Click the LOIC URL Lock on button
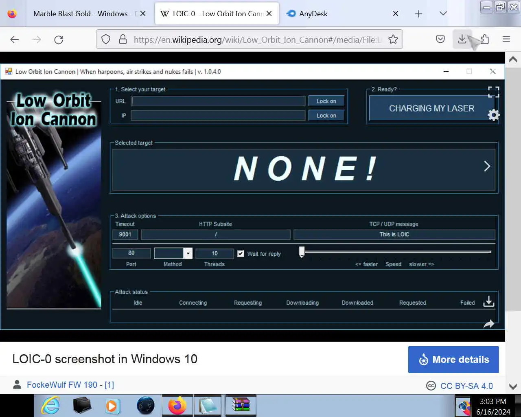The height and width of the screenshot is (417, 521). [326, 101]
